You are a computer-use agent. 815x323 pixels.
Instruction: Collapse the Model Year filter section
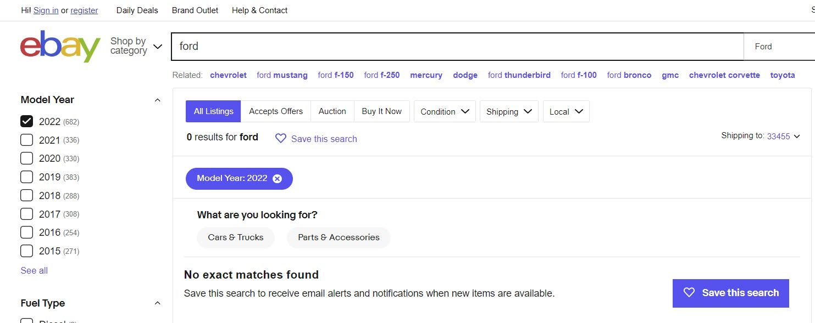coord(157,100)
